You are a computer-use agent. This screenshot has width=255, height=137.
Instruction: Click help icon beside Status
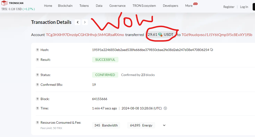[x=37, y=75]
